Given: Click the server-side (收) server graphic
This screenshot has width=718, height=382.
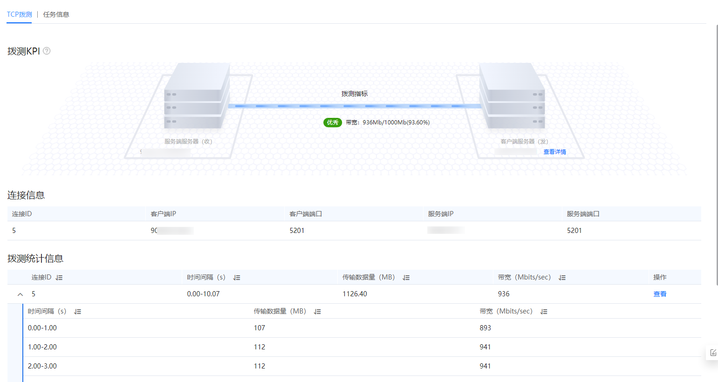Looking at the screenshot, I should click(x=197, y=96).
